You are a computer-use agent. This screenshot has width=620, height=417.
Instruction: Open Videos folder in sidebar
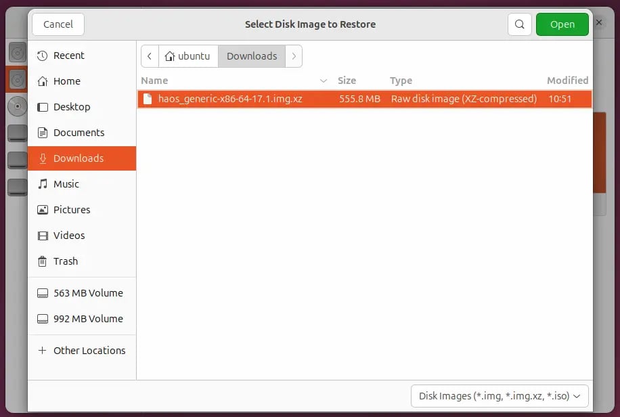pos(69,236)
